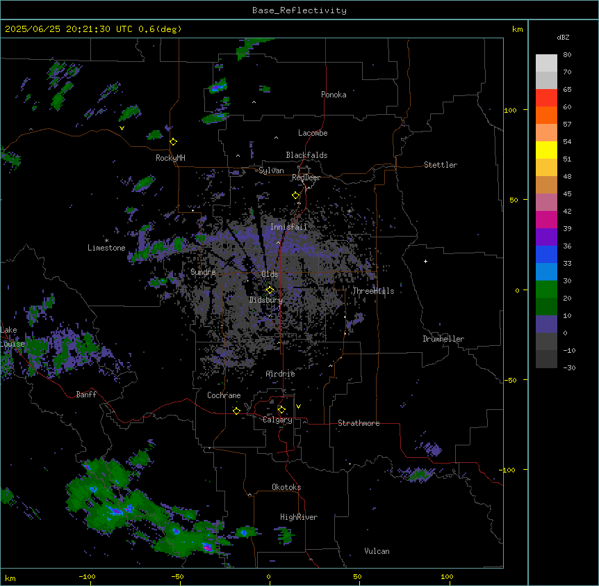The width and height of the screenshot is (599, 586).
Task: Click the -30 value on the dBZ scale
Action: 569,368
